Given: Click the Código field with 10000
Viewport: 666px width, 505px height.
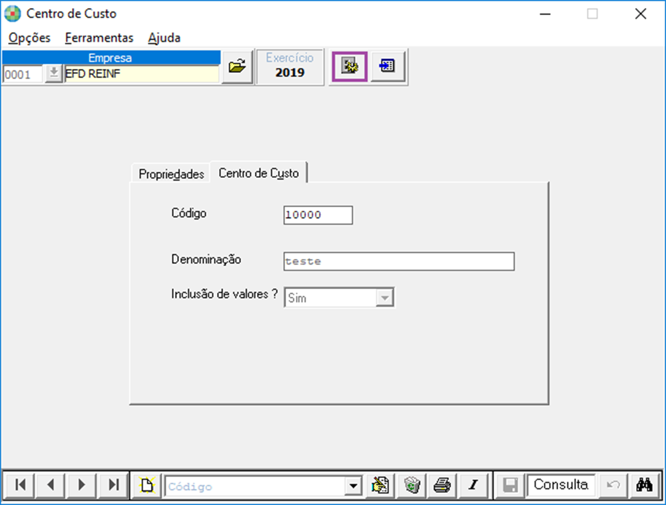Looking at the screenshot, I should point(318,215).
